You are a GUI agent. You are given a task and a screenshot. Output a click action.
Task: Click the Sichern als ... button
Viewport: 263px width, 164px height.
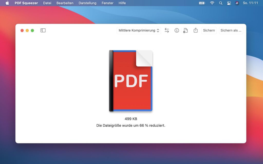(x=231, y=30)
